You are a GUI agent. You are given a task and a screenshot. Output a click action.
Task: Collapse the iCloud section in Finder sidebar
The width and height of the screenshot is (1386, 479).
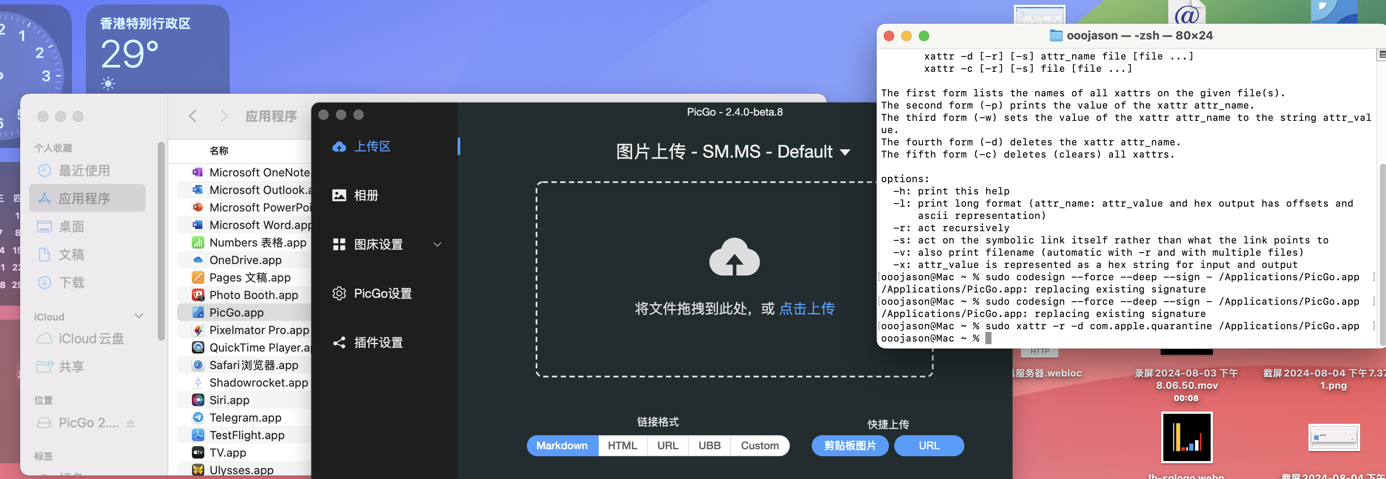tap(139, 316)
